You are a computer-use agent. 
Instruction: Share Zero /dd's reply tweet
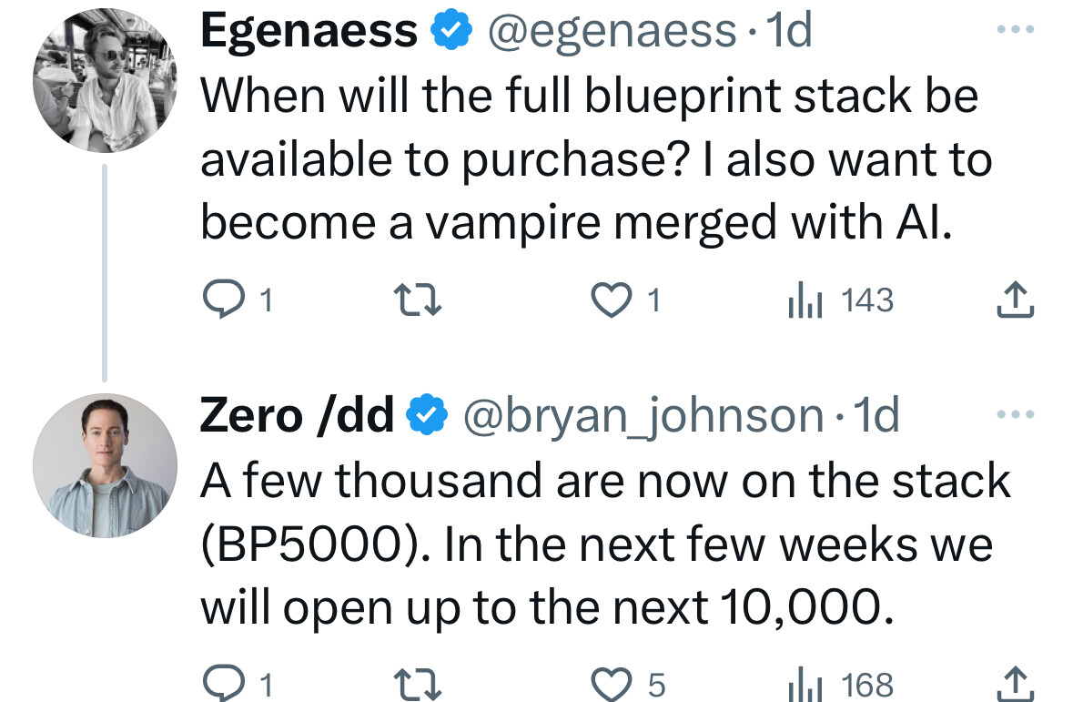pyautogui.click(x=1015, y=684)
